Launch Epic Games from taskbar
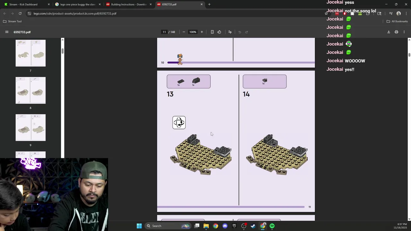 pyautogui.click(x=234, y=226)
